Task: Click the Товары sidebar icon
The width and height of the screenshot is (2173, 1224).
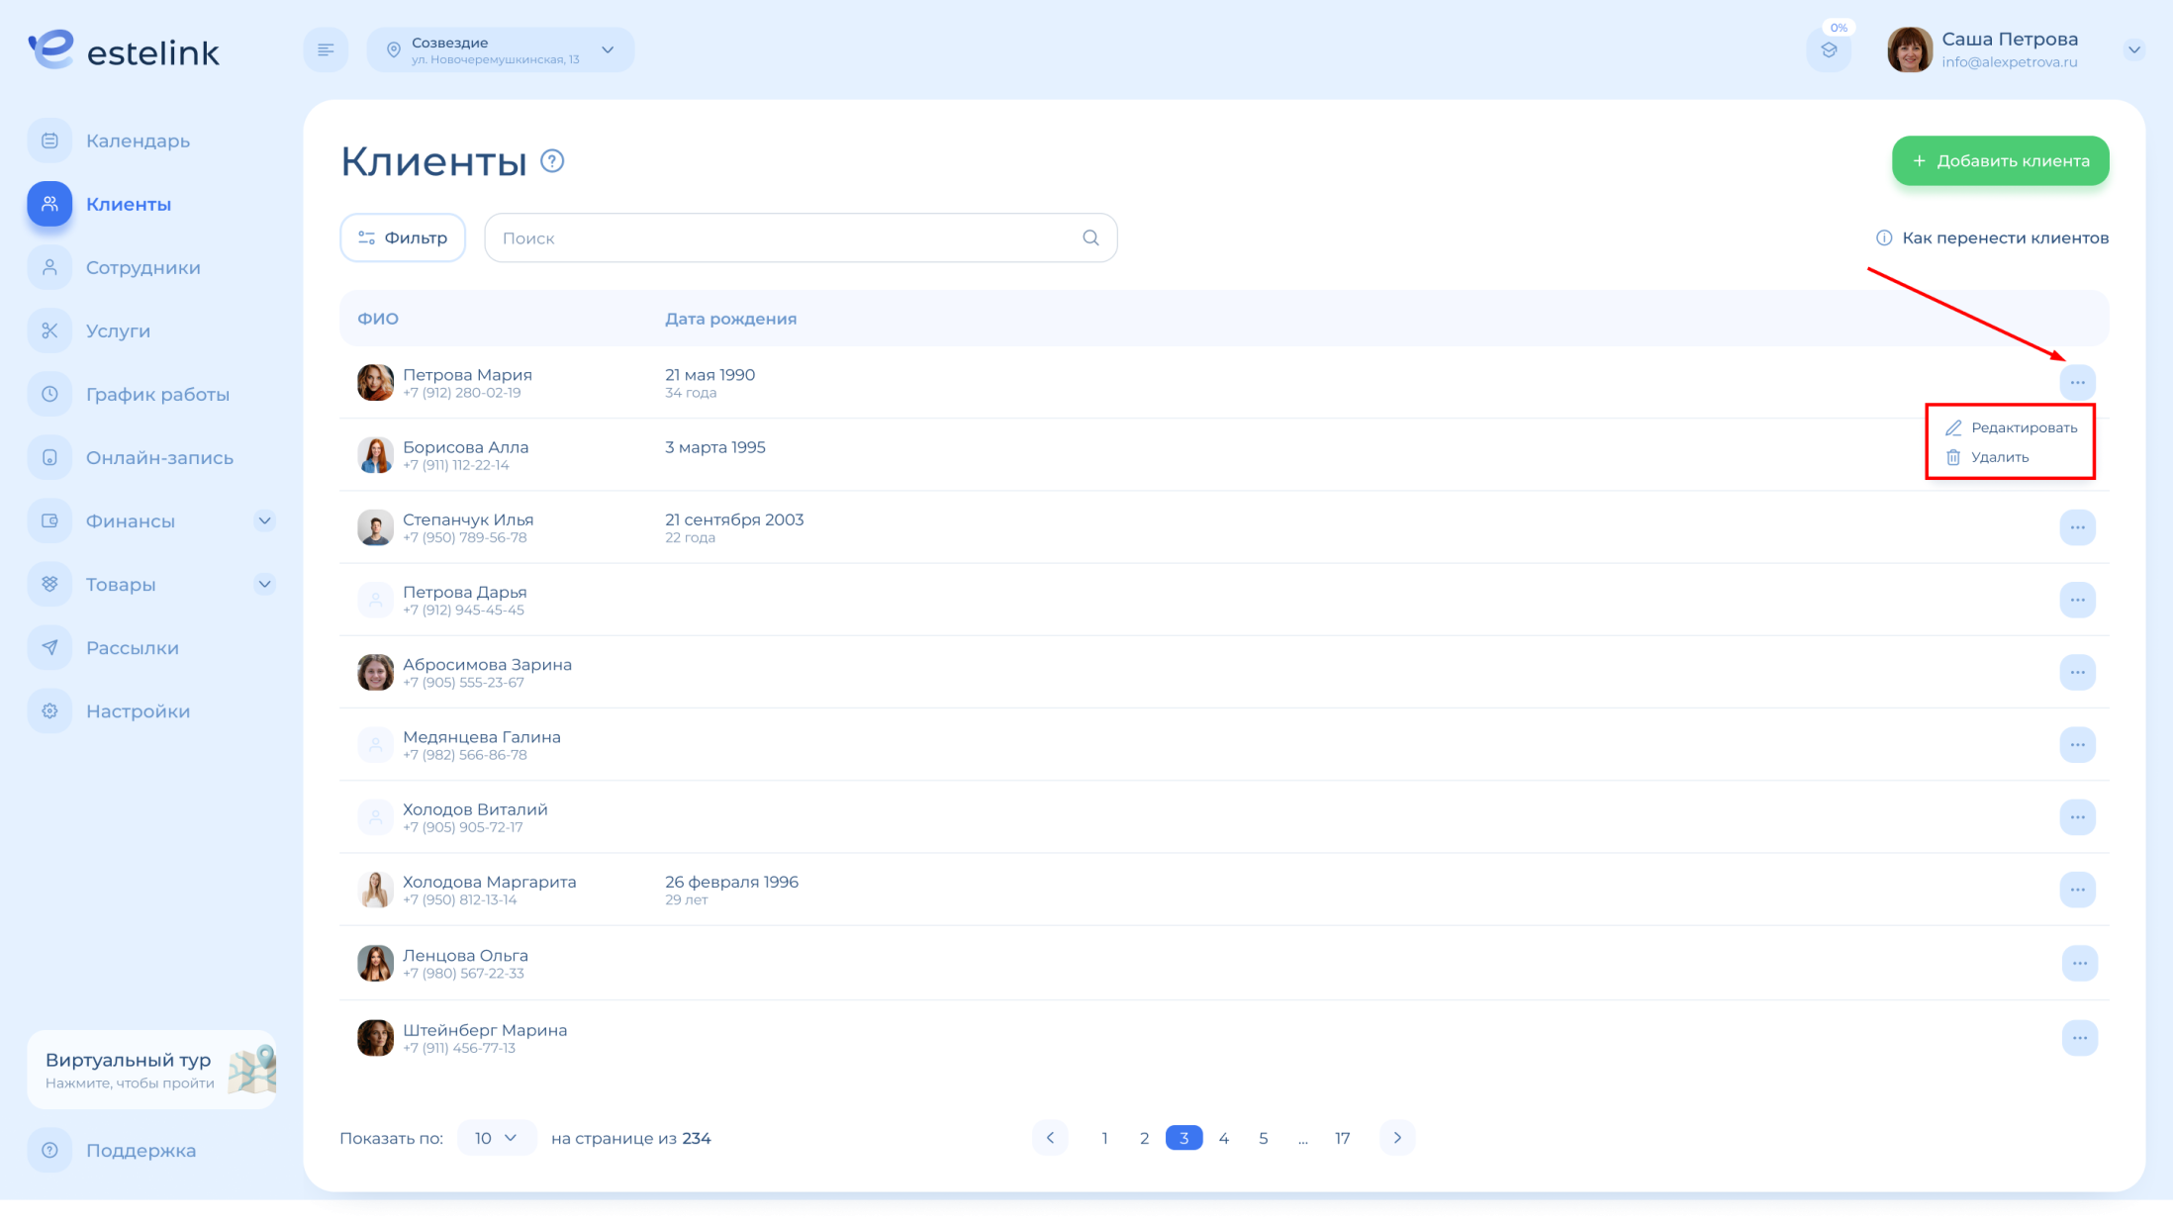Action: pos(49,584)
